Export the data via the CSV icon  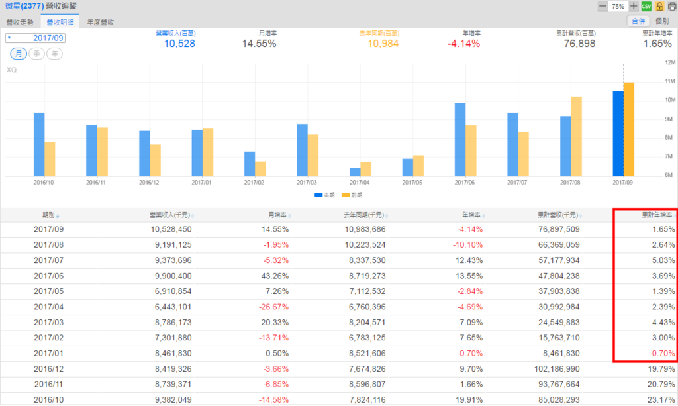pyautogui.click(x=646, y=7)
